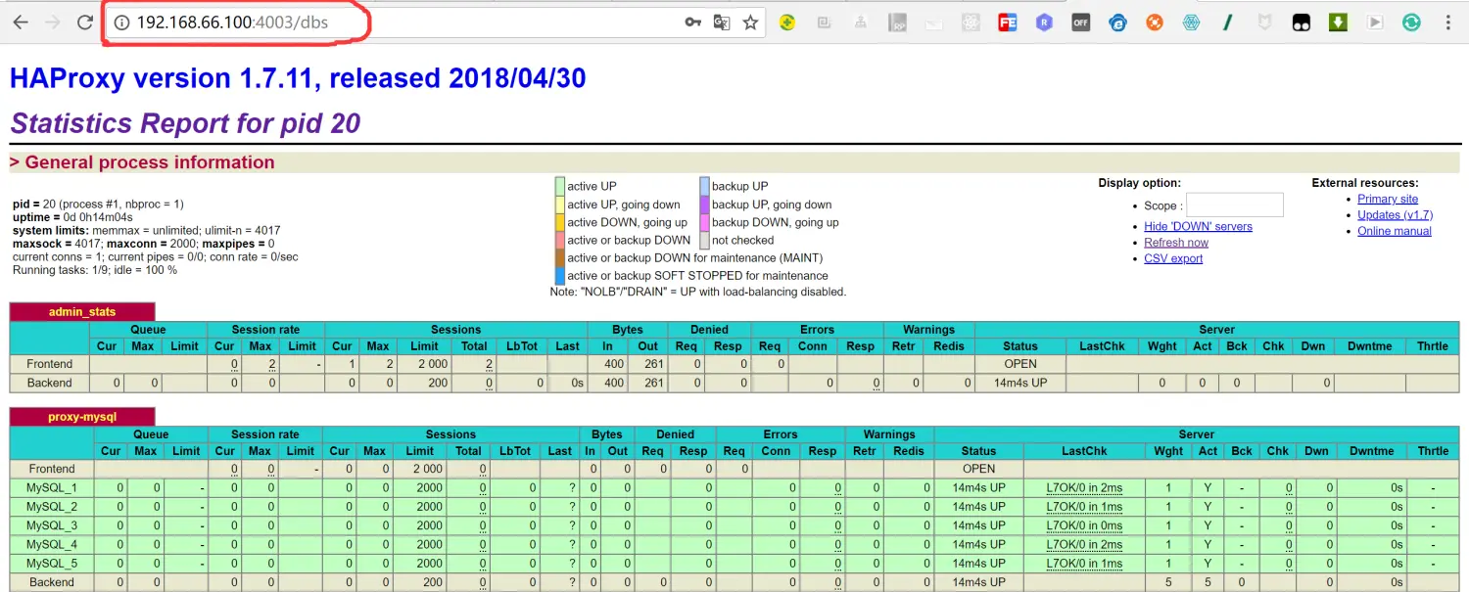Open the React developer tools extension icon
The height and width of the screenshot is (592, 1469).
[x=971, y=23]
